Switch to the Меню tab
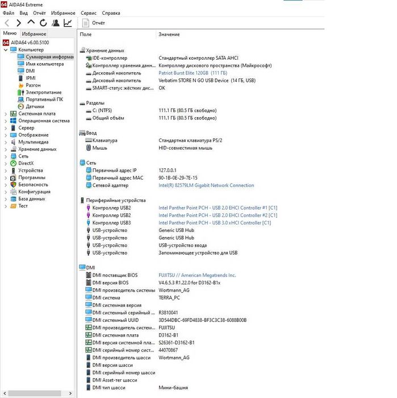397x398 pixels. 10,33
